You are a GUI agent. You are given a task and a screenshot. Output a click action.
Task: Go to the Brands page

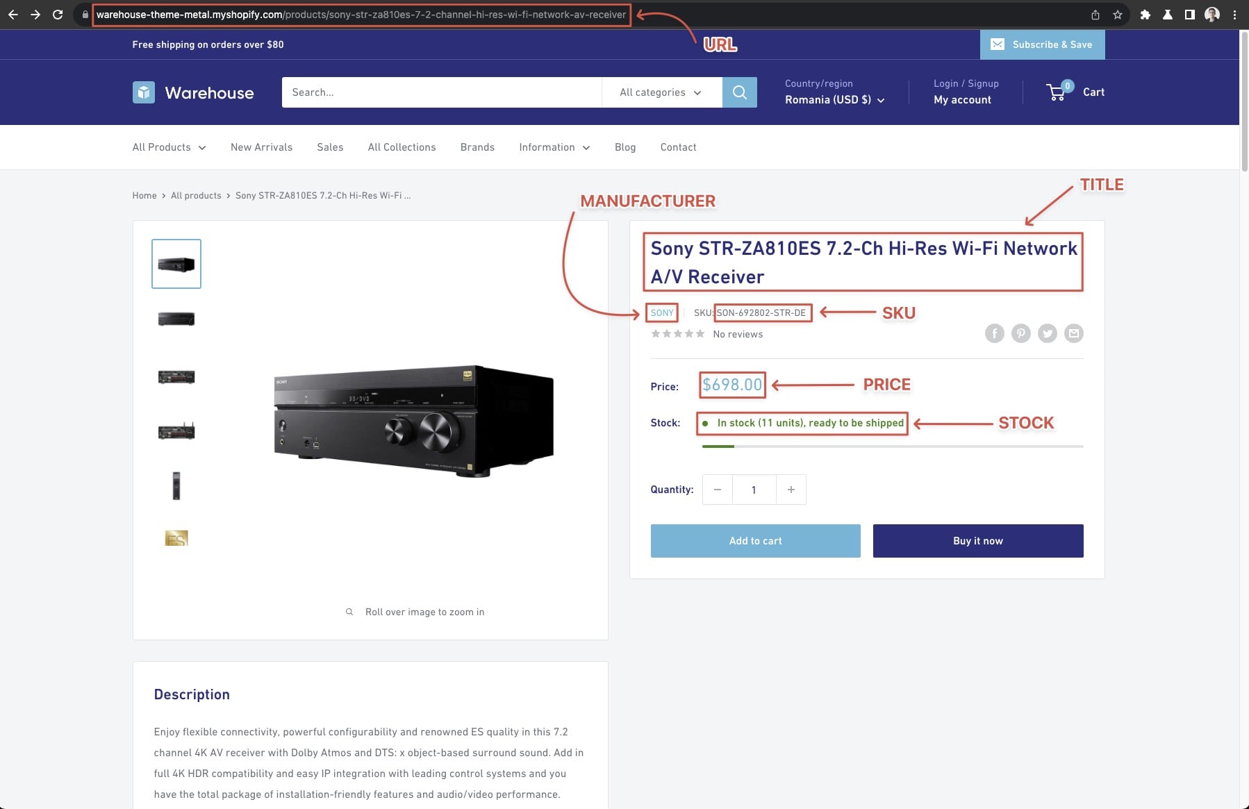tap(477, 147)
